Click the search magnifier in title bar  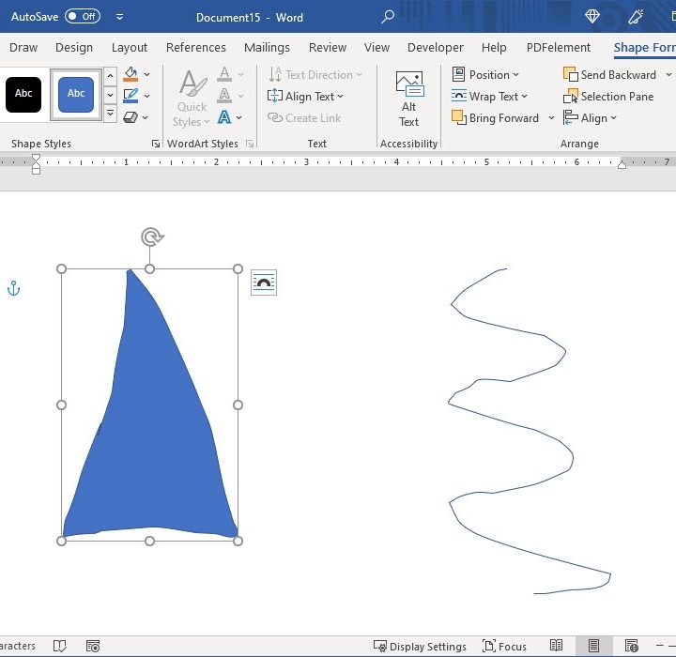pos(388,17)
